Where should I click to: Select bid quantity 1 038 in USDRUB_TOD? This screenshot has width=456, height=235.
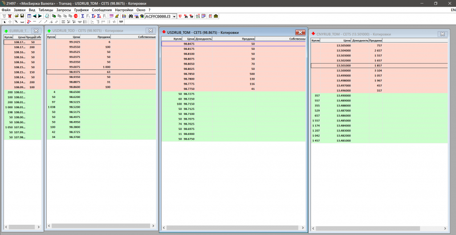pyautogui.click(x=52, y=107)
